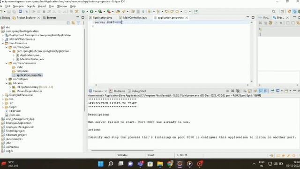Screen dimensions: 300x169
Task: Click the Open Perspective icon
Action: point(282,11)
